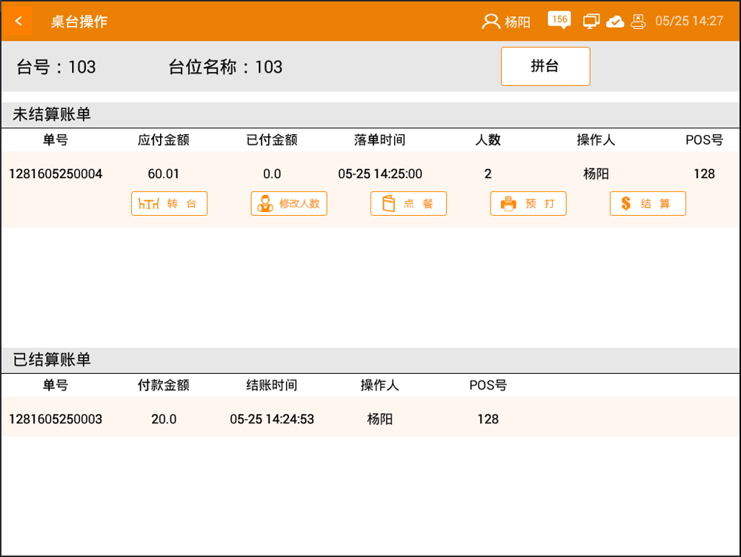This screenshot has height=557, width=741.
Task: Tap the monitor display icon in header
Action: pyautogui.click(x=591, y=22)
